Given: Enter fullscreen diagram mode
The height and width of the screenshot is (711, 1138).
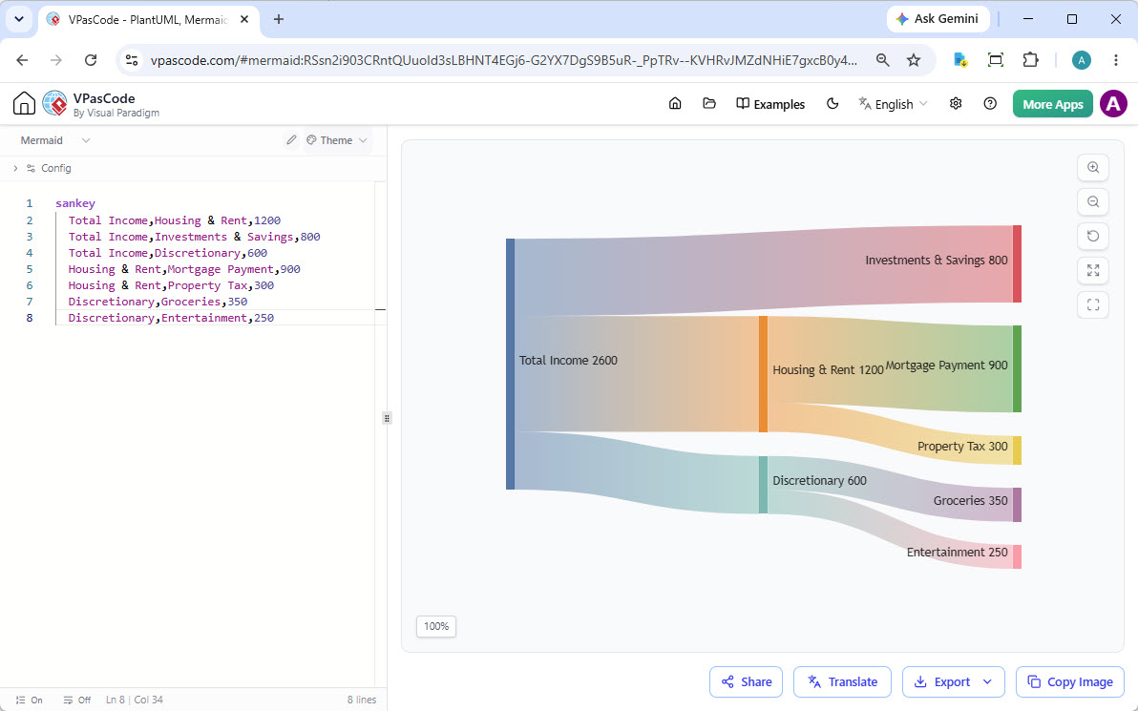Looking at the screenshot, I should 1093,305.
